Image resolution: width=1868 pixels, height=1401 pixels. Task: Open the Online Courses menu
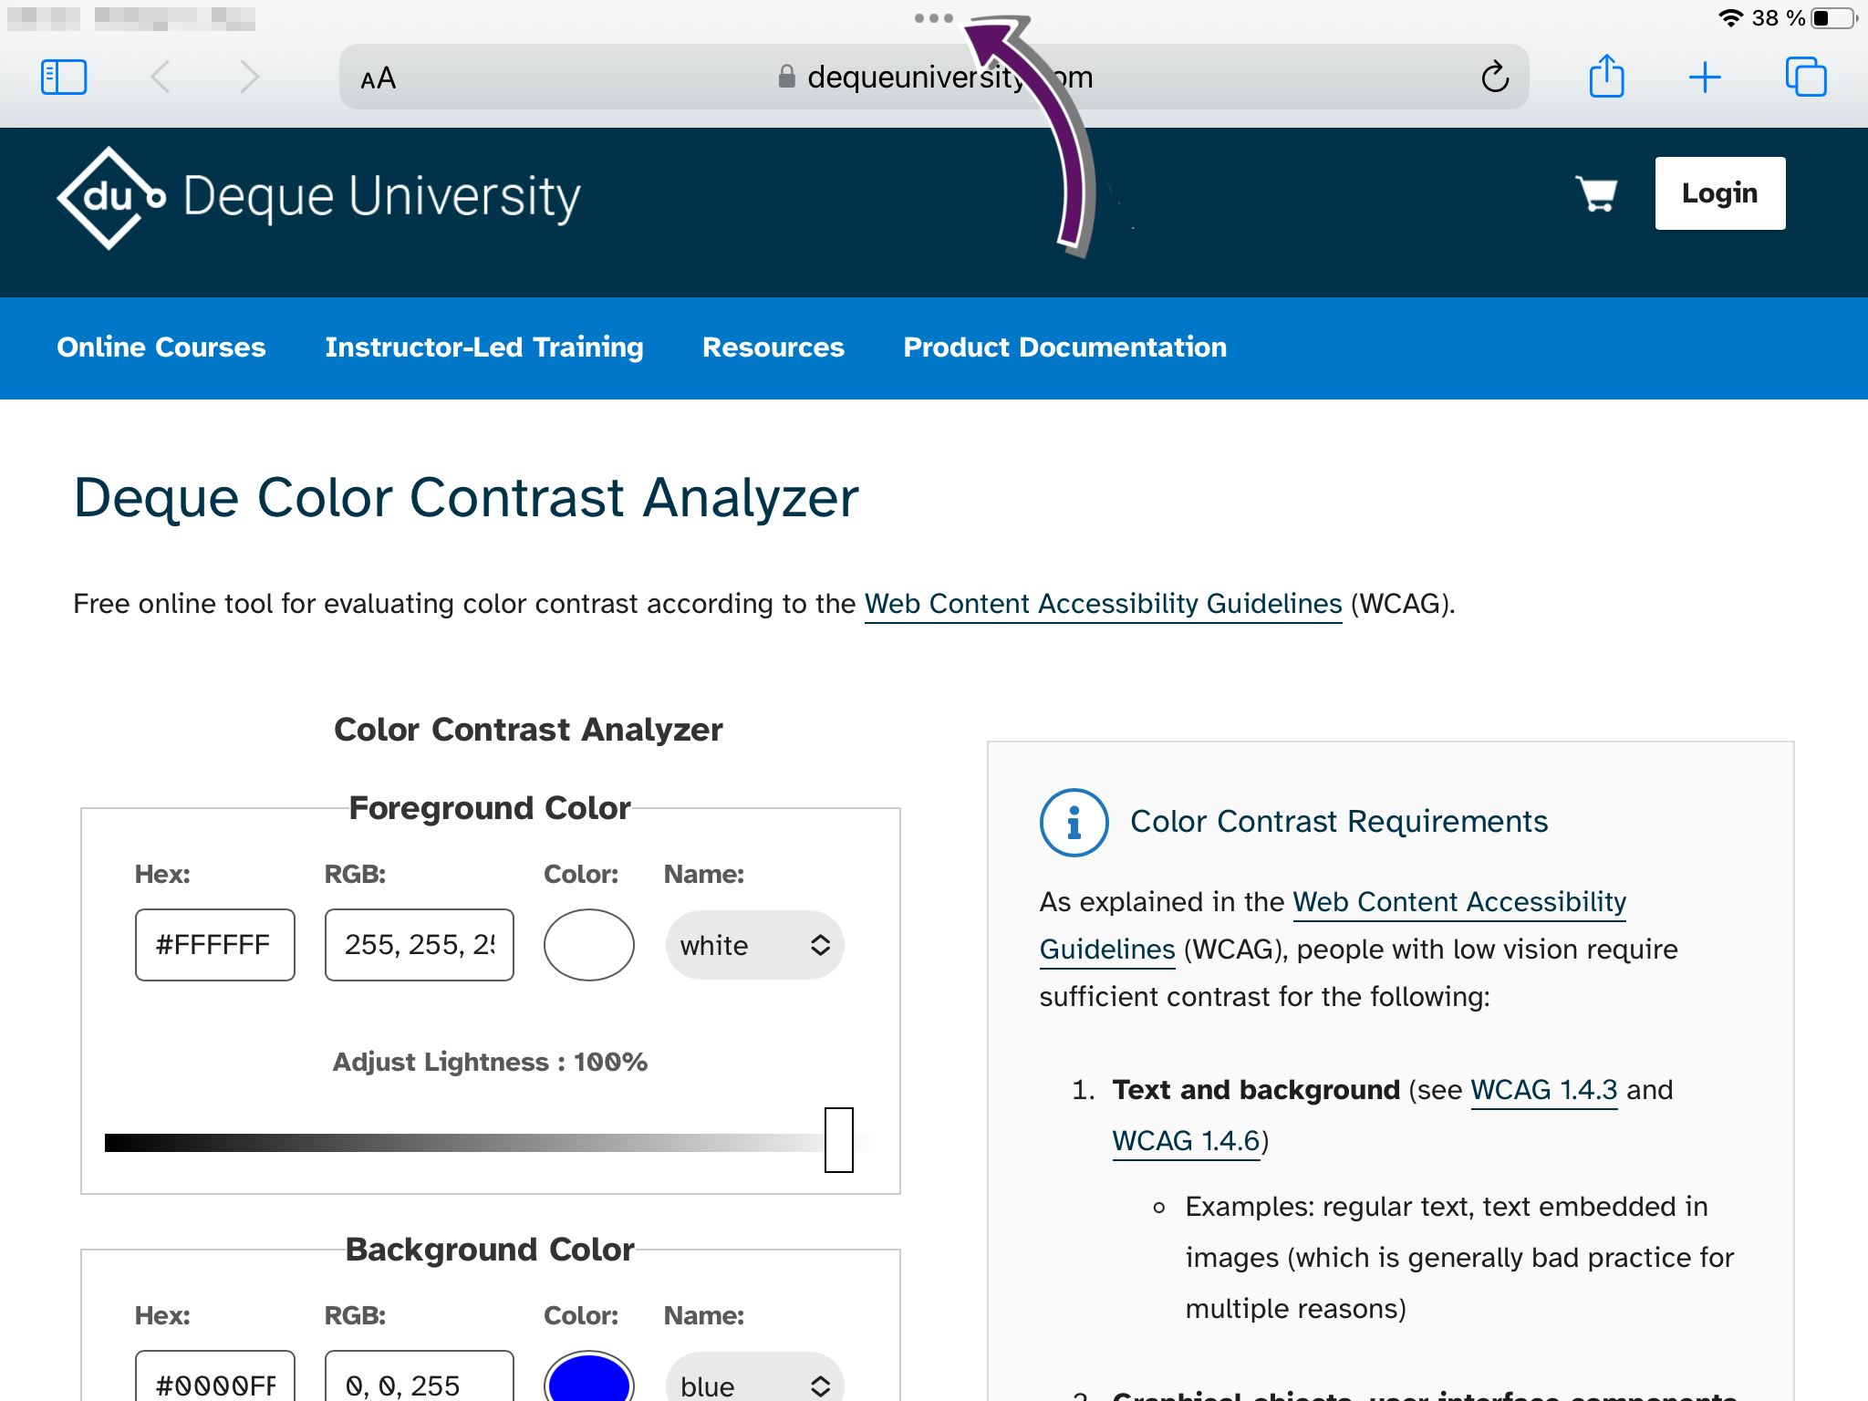[x=161, y=348]
